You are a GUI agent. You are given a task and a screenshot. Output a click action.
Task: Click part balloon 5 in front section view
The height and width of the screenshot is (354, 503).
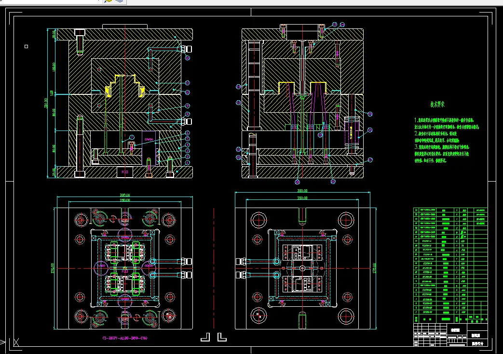coord(187,139)
